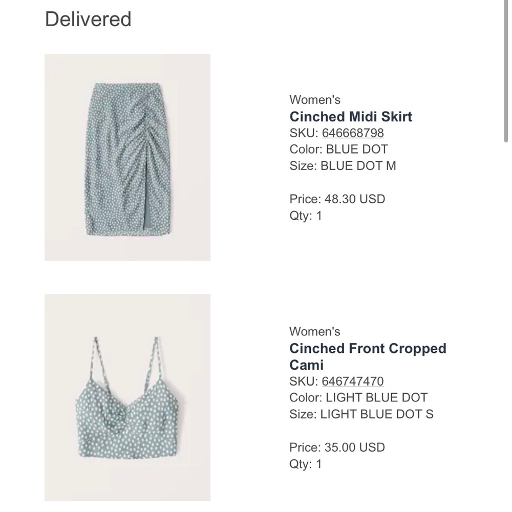Open SKU link 646668798

pos(352,133)
